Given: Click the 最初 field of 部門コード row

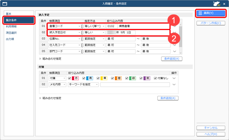Looking at the screenshot, I should [121, 51].
